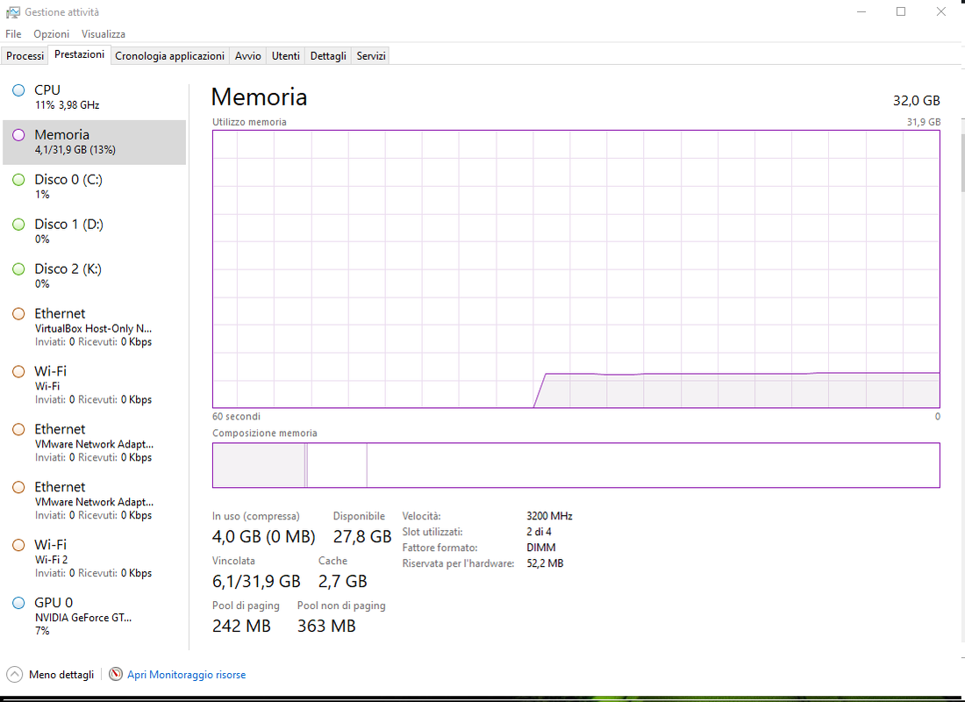This screenshot has width=965, height=702.
Task: Click the Utilizzo memoria graph
Action: click(576, 269)
